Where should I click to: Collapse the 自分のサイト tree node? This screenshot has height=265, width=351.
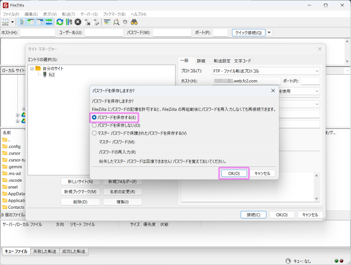pyautogui.click(x=32, y=69)
